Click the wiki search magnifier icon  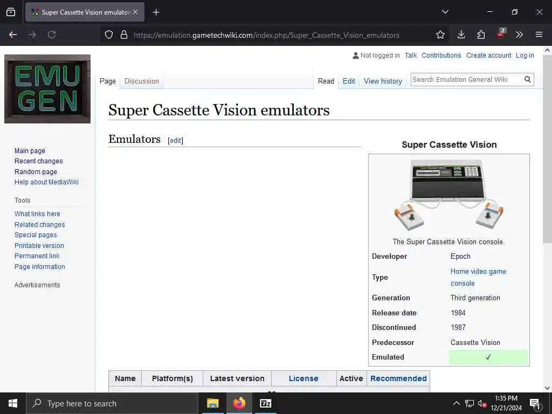pyautogui.click(x=527, y=80)
